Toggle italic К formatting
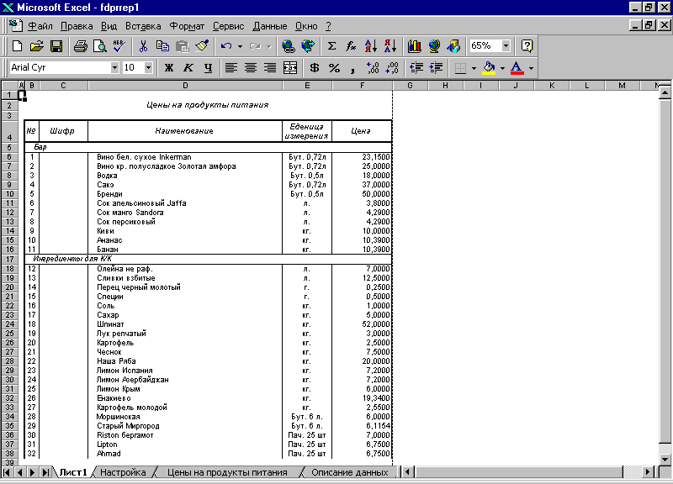 [188, 68]
